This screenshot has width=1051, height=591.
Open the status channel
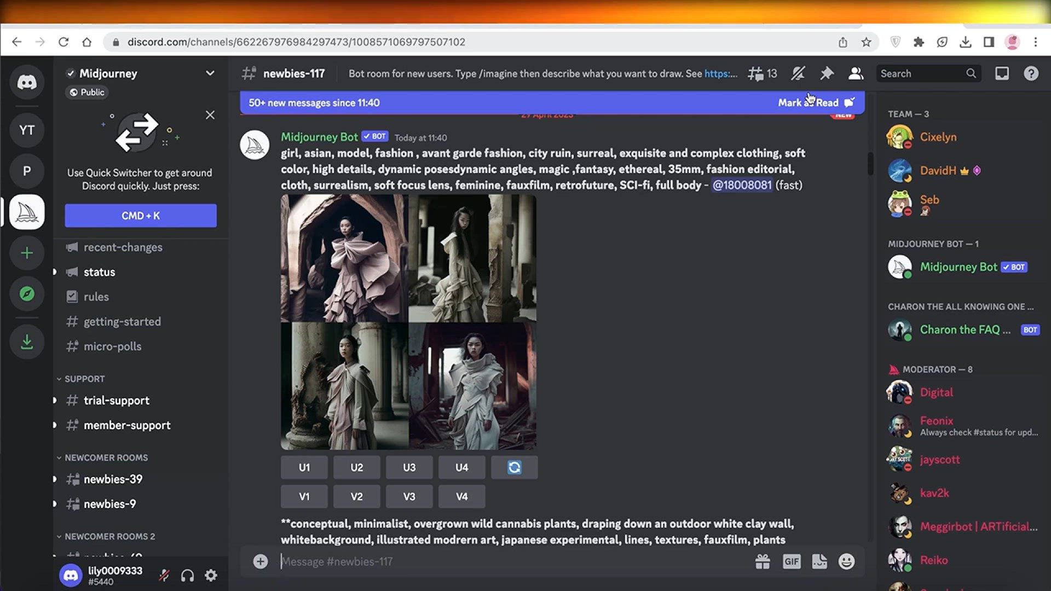point(99,272)
